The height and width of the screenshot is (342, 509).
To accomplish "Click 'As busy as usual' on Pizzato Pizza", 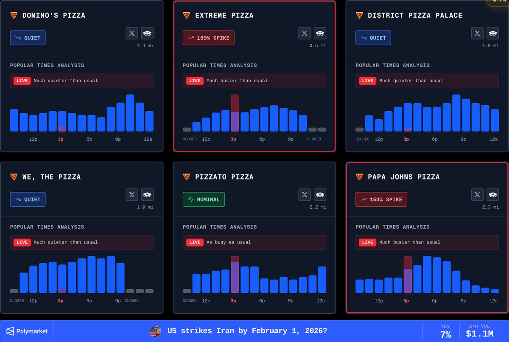I will (x=229, y=242).
